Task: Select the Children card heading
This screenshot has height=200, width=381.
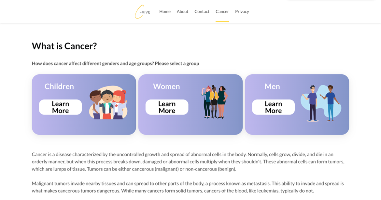Action: [x=59, y=86]
